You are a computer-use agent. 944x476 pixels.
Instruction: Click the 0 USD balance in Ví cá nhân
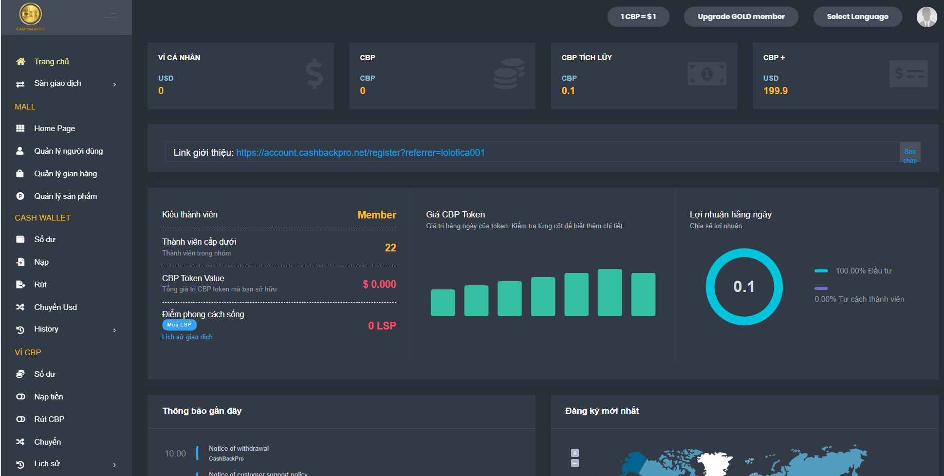point(161,91)
